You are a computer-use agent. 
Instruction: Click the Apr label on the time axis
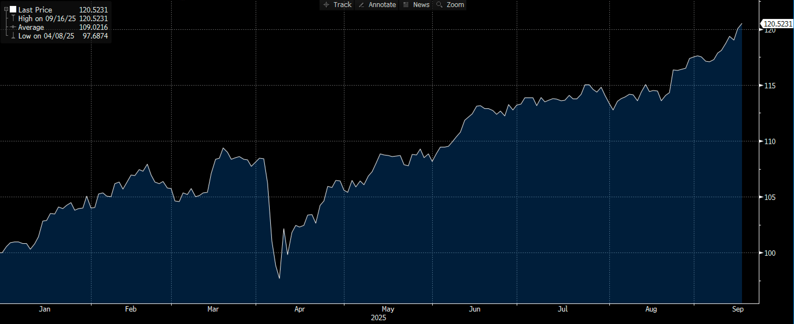[x=299, y=309]
